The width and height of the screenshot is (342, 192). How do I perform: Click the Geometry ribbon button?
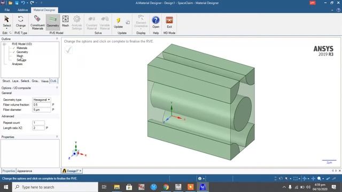tap(53, 22)
